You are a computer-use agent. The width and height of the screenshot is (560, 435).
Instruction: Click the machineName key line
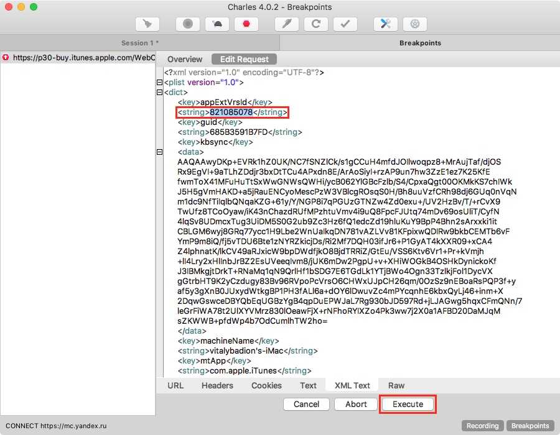point(228,341)
